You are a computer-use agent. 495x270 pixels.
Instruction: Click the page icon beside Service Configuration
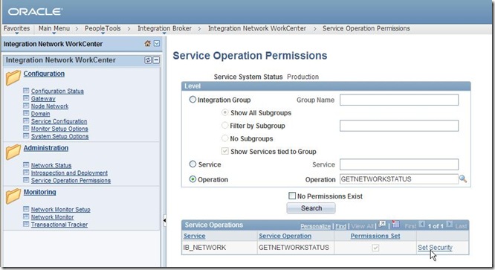(26, 121)
